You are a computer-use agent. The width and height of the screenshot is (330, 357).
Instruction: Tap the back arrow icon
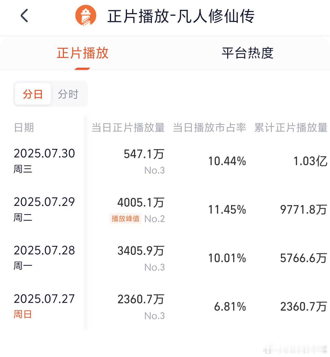click(x=24, y=16)
